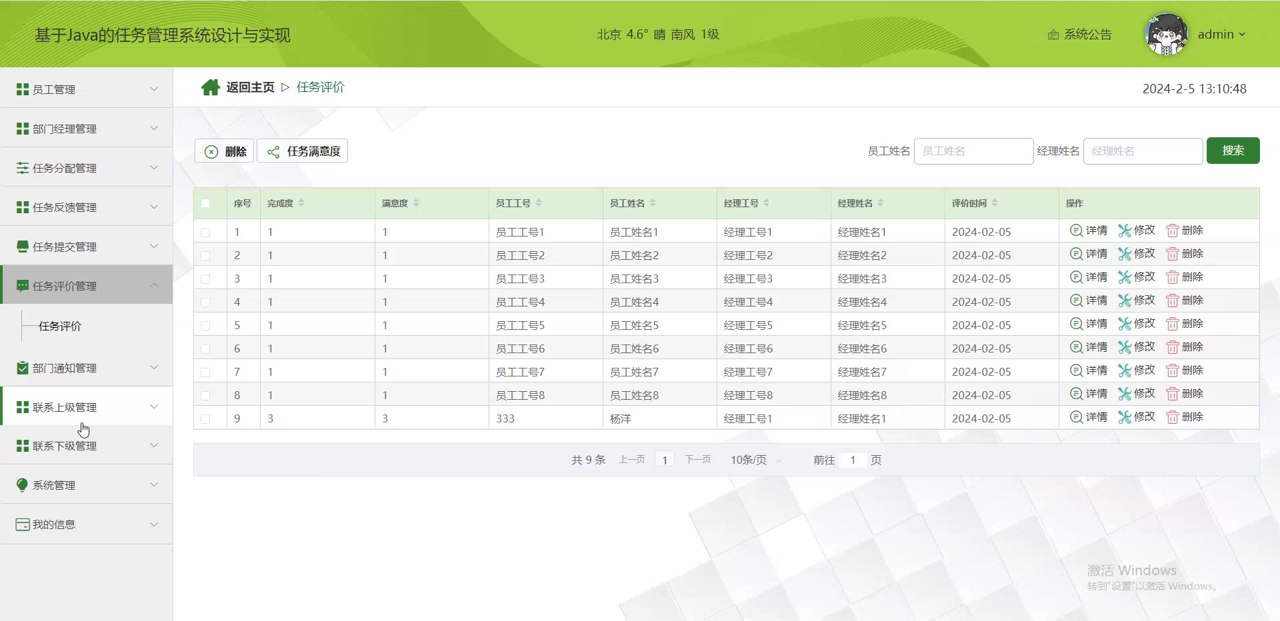Sort by 满意度 column arrows
1280x621 pixels.
click(x=416, y=203)
